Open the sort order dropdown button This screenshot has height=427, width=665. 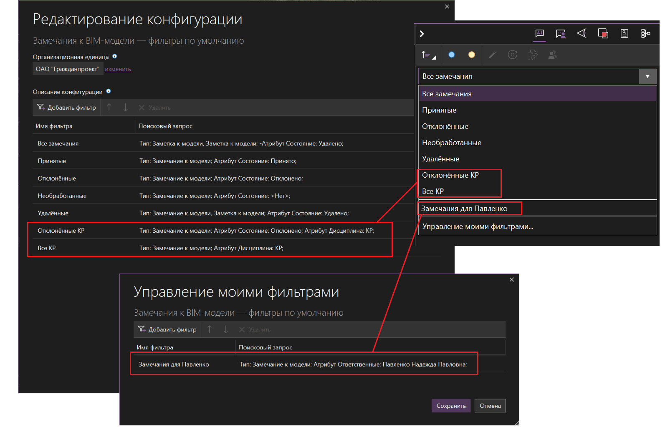[x=428, y=55]
